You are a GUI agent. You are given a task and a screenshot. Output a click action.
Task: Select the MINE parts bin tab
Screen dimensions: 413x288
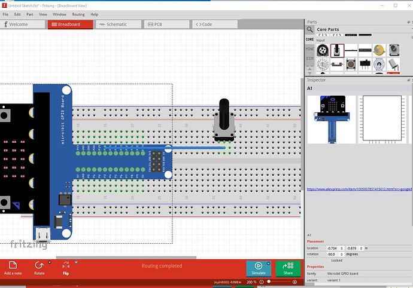pos(310,49)
